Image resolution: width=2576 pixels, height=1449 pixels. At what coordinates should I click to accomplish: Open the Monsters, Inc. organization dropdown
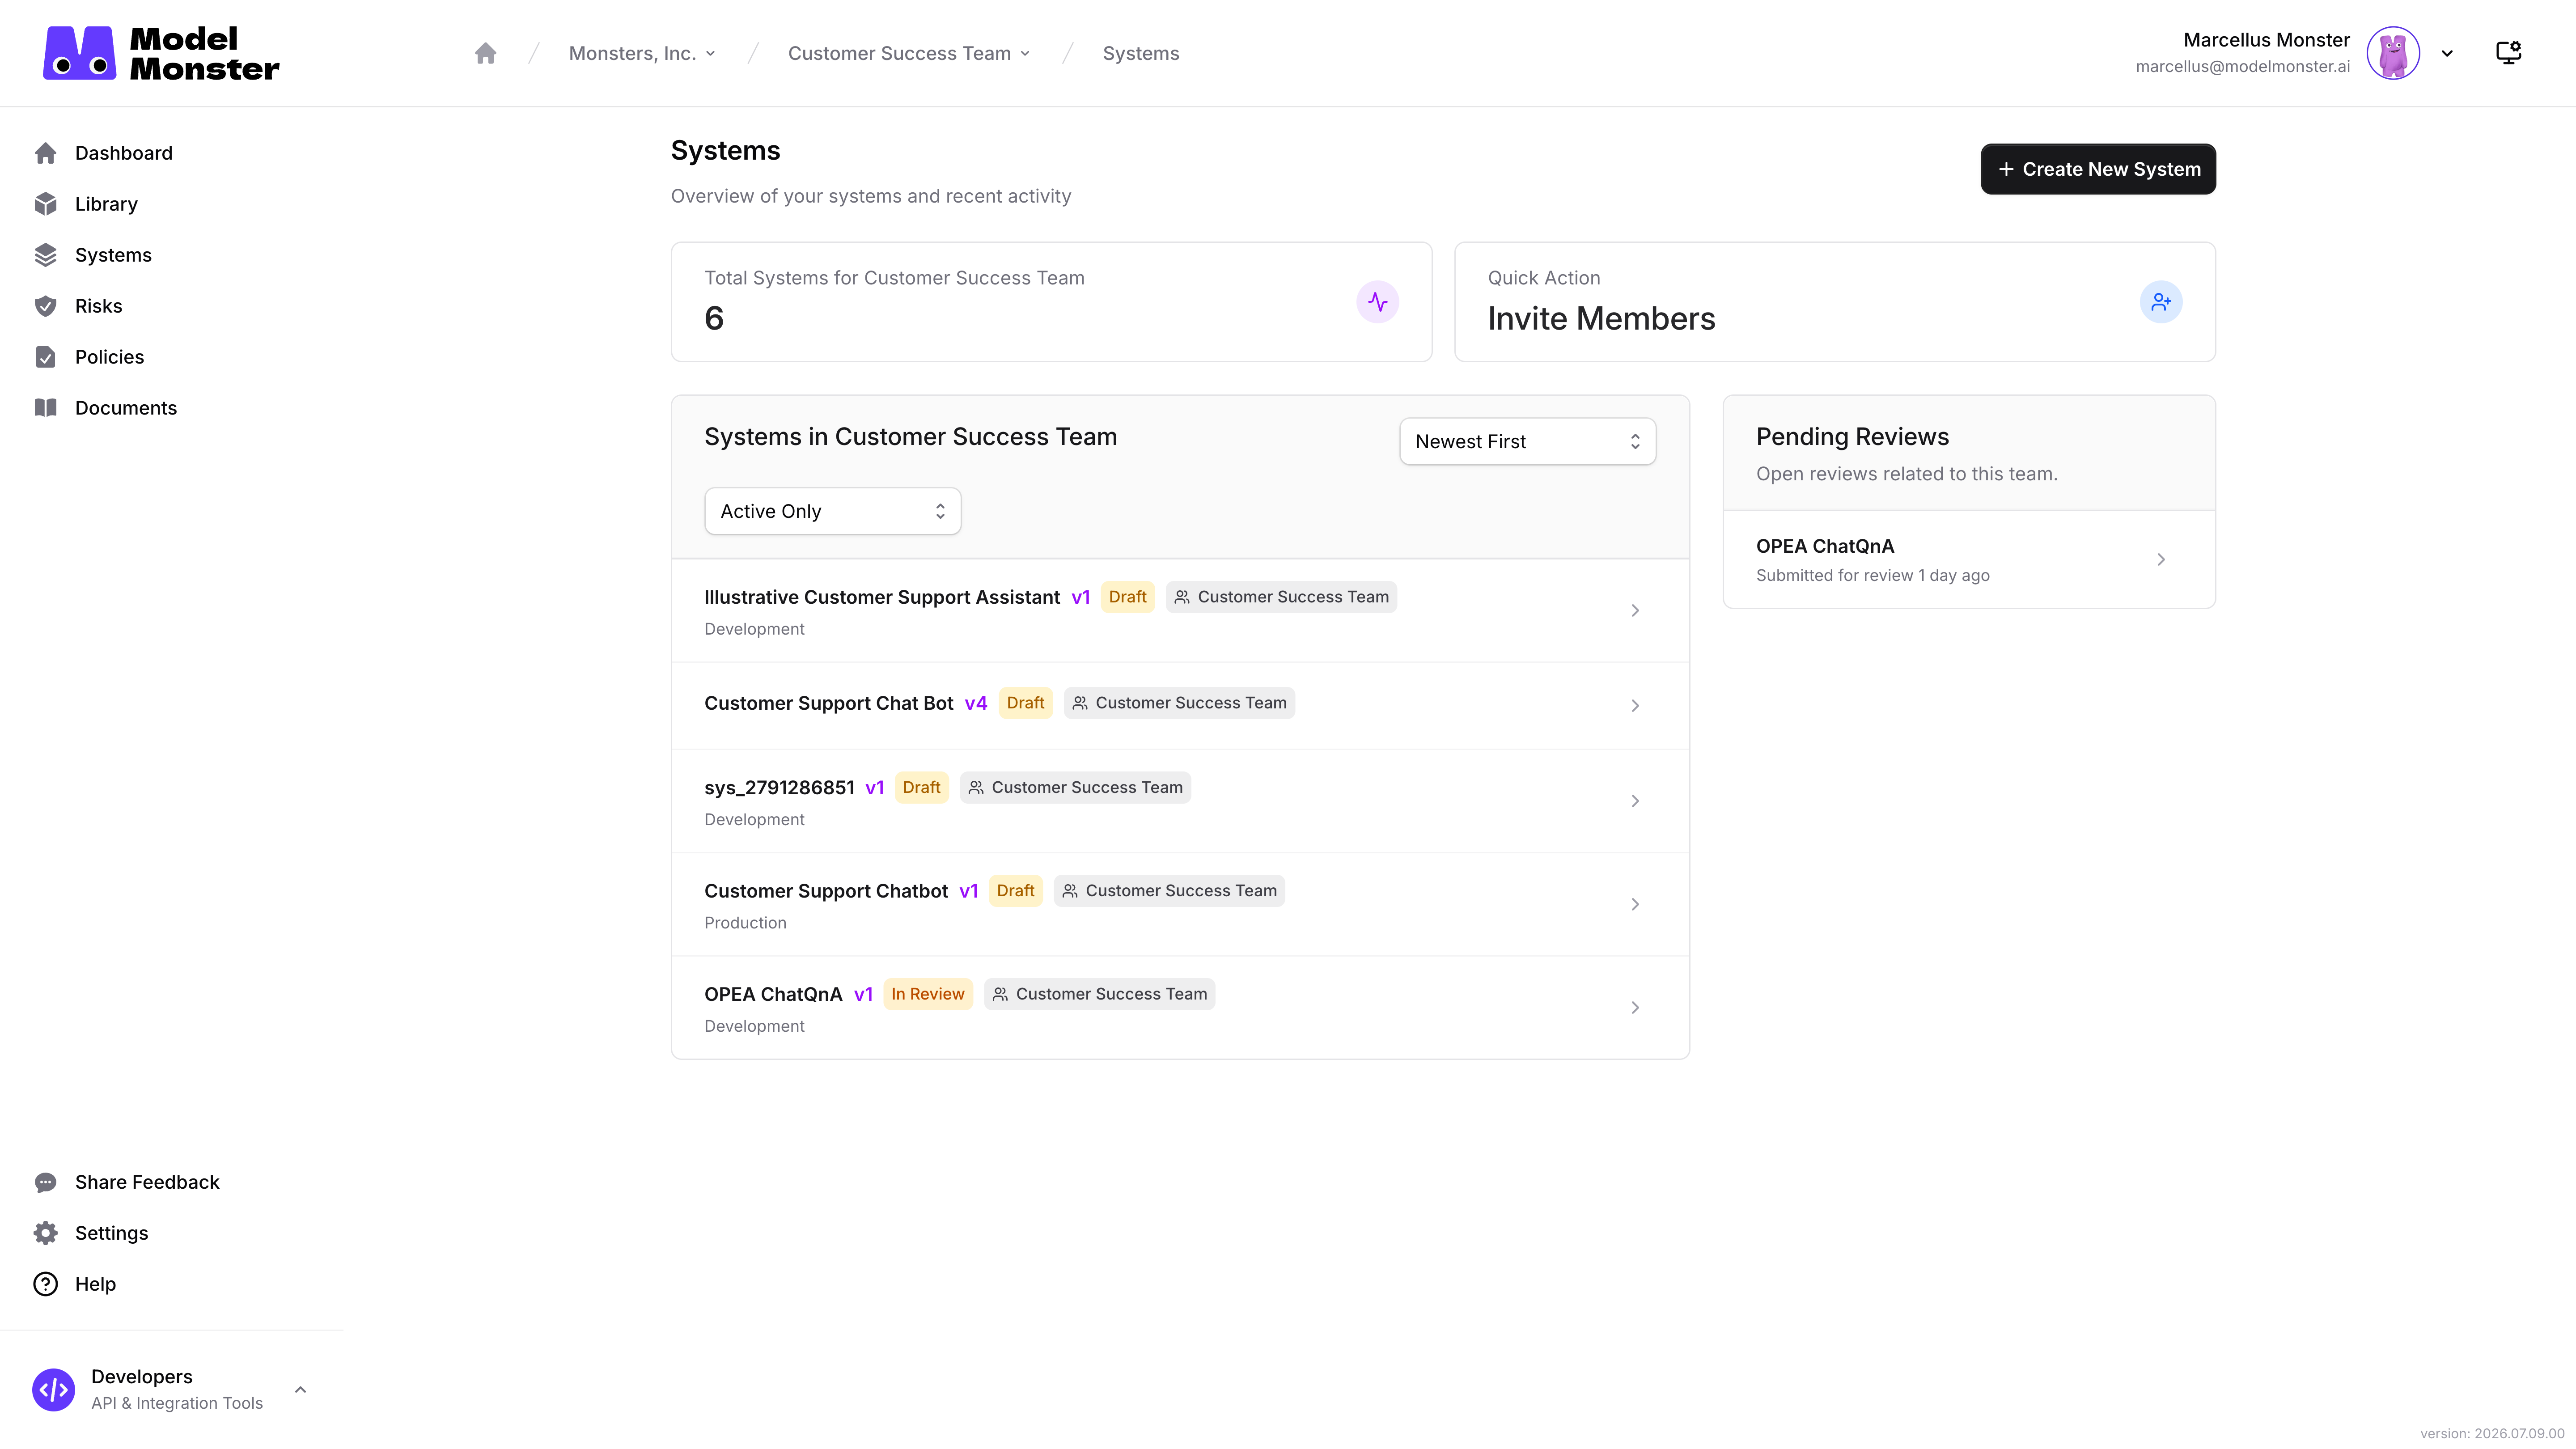pos(642,53)
